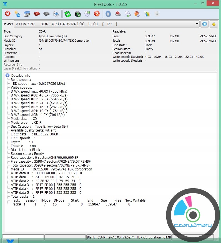221x243 pixels.
Task: Select the Write speeds tree item
Action: (21, 87)
